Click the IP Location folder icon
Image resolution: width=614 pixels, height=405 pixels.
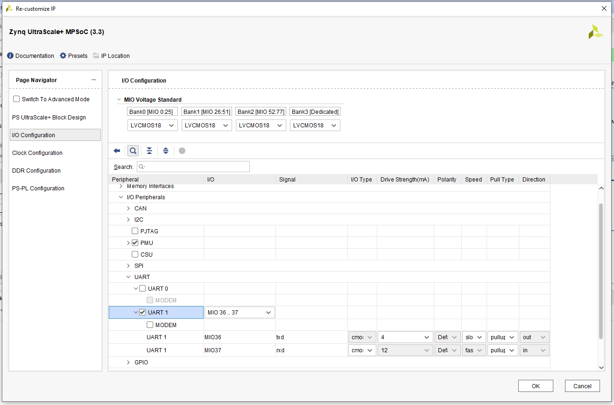pyautogui.click(x=96, y=56)
